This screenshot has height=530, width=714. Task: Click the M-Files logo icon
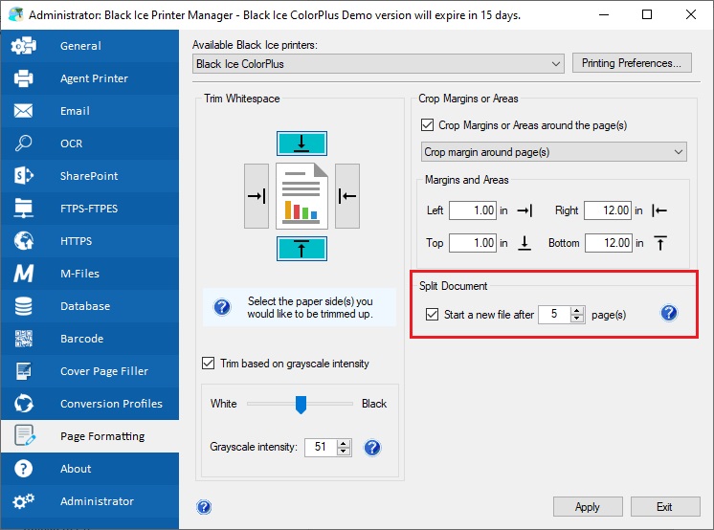click(x=23, y=274)
